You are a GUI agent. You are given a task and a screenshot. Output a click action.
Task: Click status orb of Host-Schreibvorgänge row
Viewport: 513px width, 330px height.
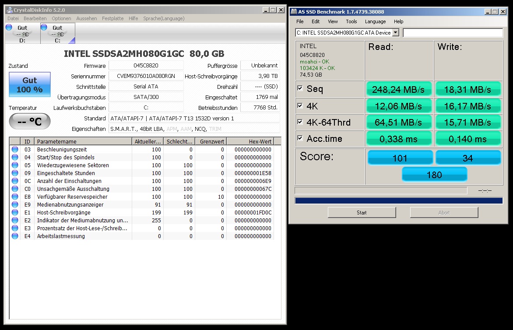point(15,212)
